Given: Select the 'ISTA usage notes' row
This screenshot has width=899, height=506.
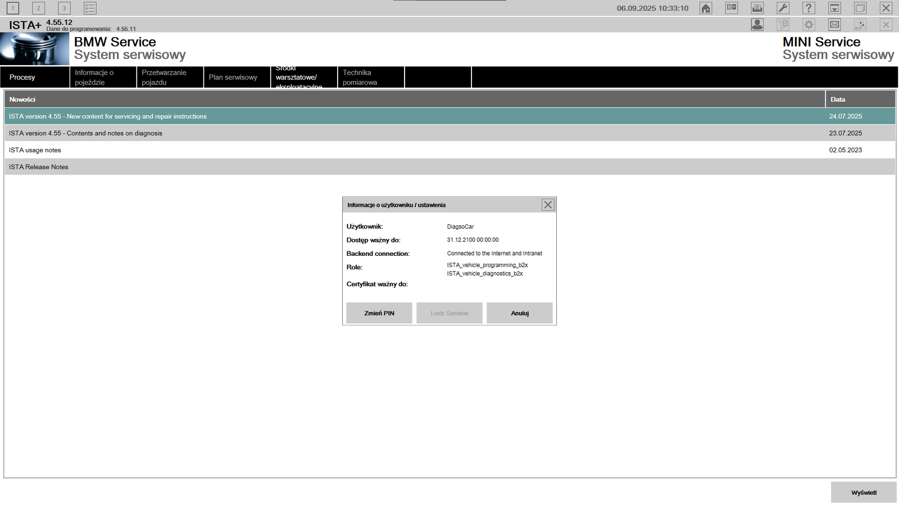Looking at the screenshot, I should click(449, 150).
